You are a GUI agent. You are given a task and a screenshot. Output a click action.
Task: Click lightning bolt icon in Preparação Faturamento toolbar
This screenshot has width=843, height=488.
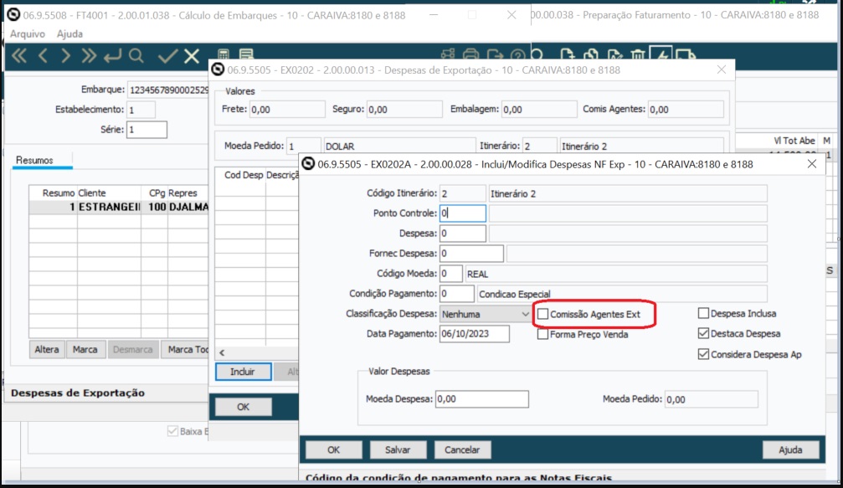[661, 54]
